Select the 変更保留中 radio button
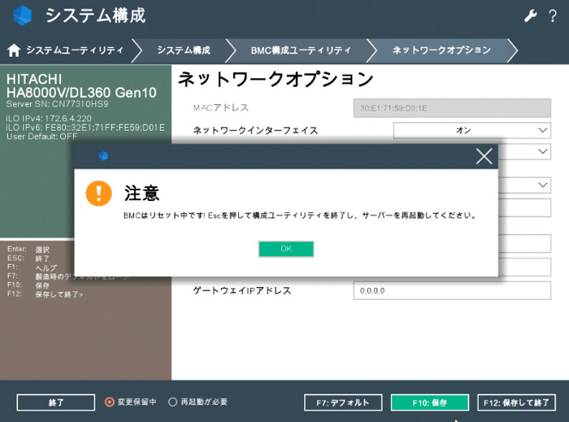Image resolution: width=569 pixels, height=422 pixels. click(x=110, y=402)
